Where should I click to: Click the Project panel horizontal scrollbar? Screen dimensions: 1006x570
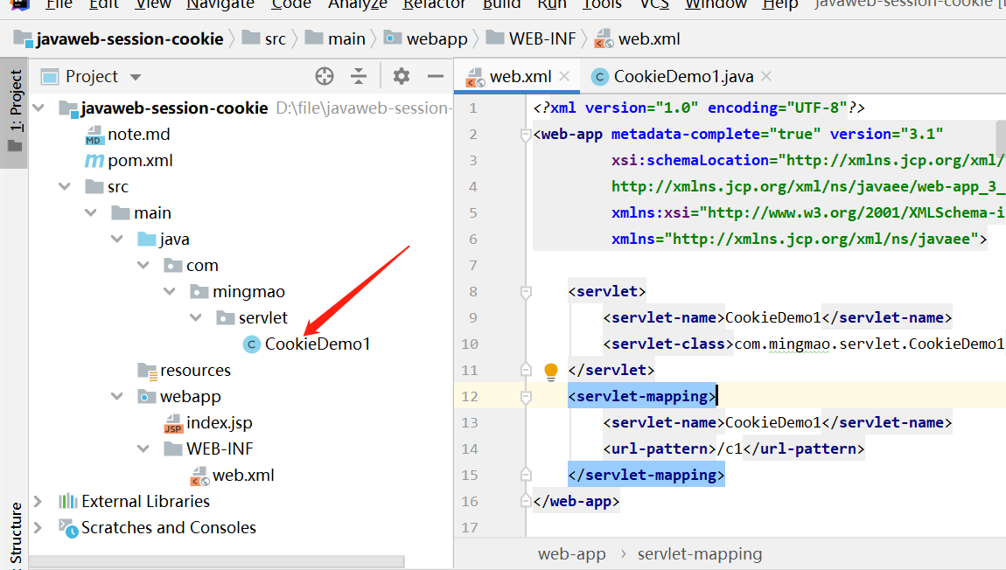click(217, 561)
